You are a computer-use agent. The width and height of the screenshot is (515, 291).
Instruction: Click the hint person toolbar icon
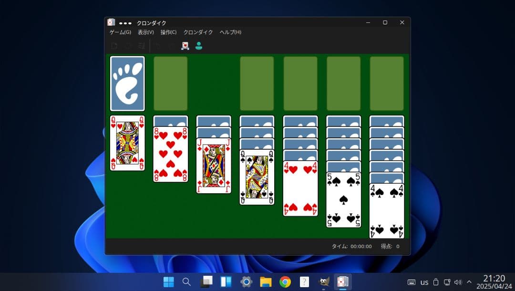click(199, 45)
